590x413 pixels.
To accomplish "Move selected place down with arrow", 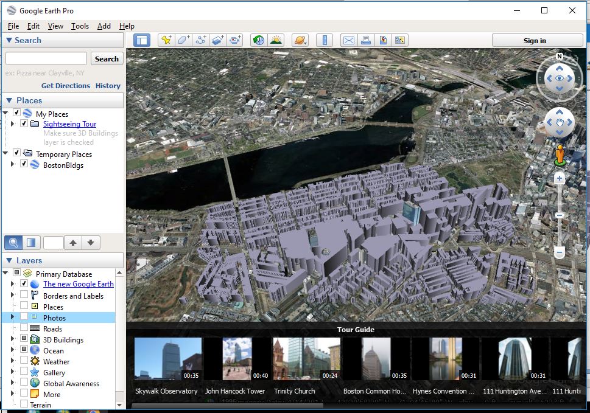I will point(91,243).
